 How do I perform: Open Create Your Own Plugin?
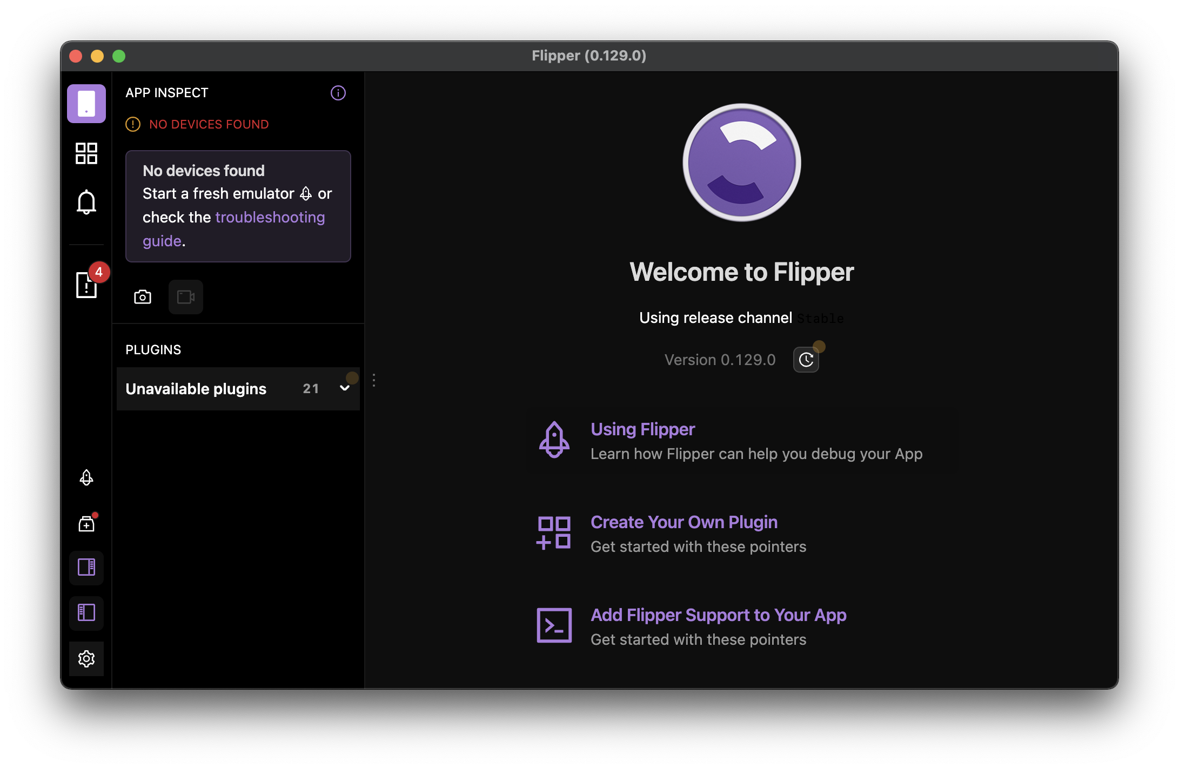[684, 522]
